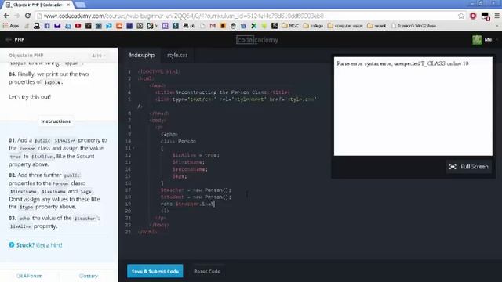Open the Glossary link
This screenshot has height=282, width=502.
pos(89,276)
